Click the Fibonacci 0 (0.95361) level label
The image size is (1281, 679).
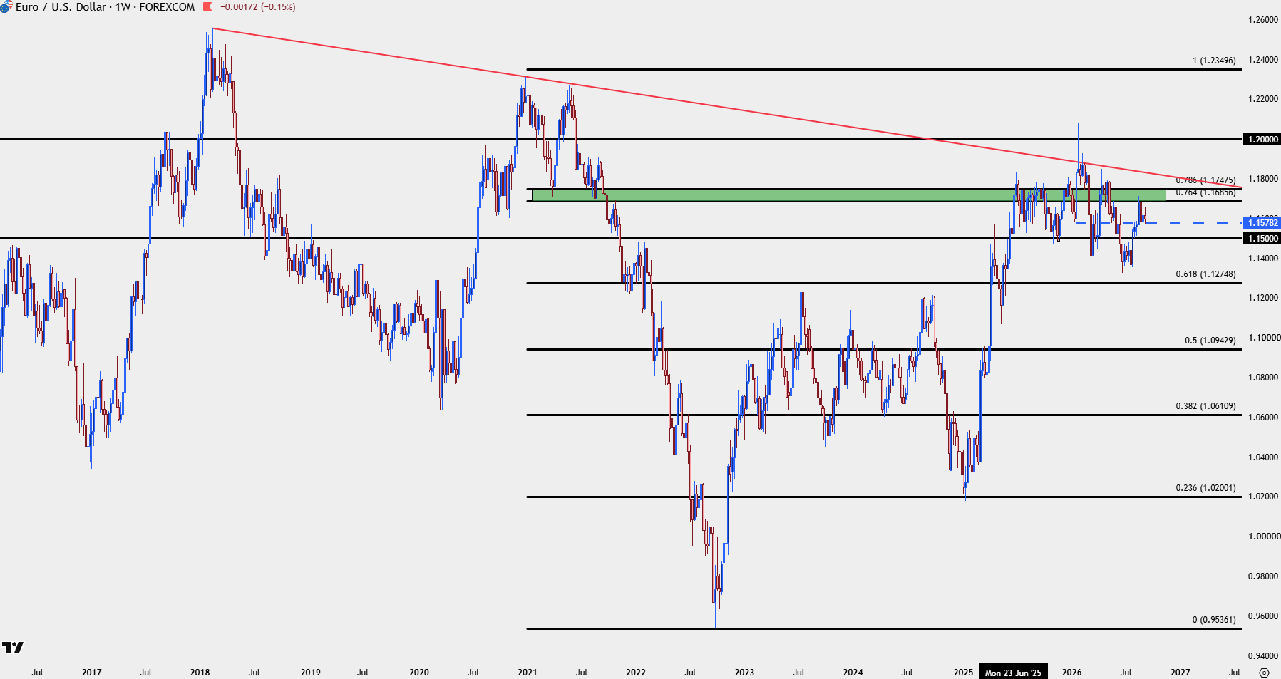[1214, 620]
